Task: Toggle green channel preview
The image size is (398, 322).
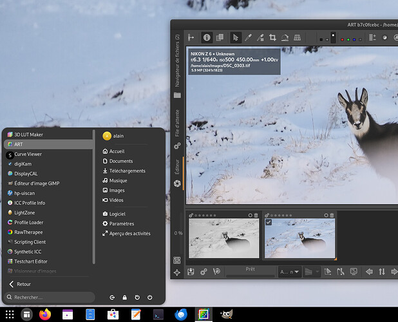Action: pyautogui.click(x=348, y=39)
